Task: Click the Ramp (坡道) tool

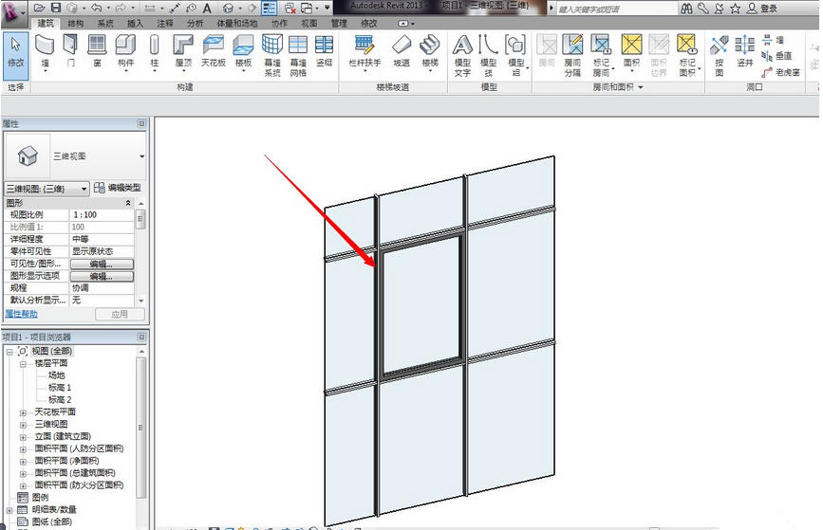Action: tap(402, 52)
